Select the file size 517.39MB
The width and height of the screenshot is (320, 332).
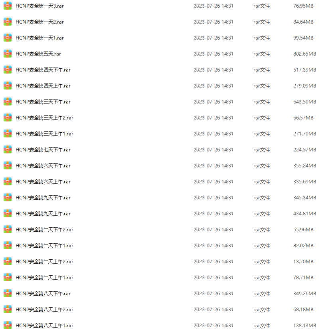[304, 70]
